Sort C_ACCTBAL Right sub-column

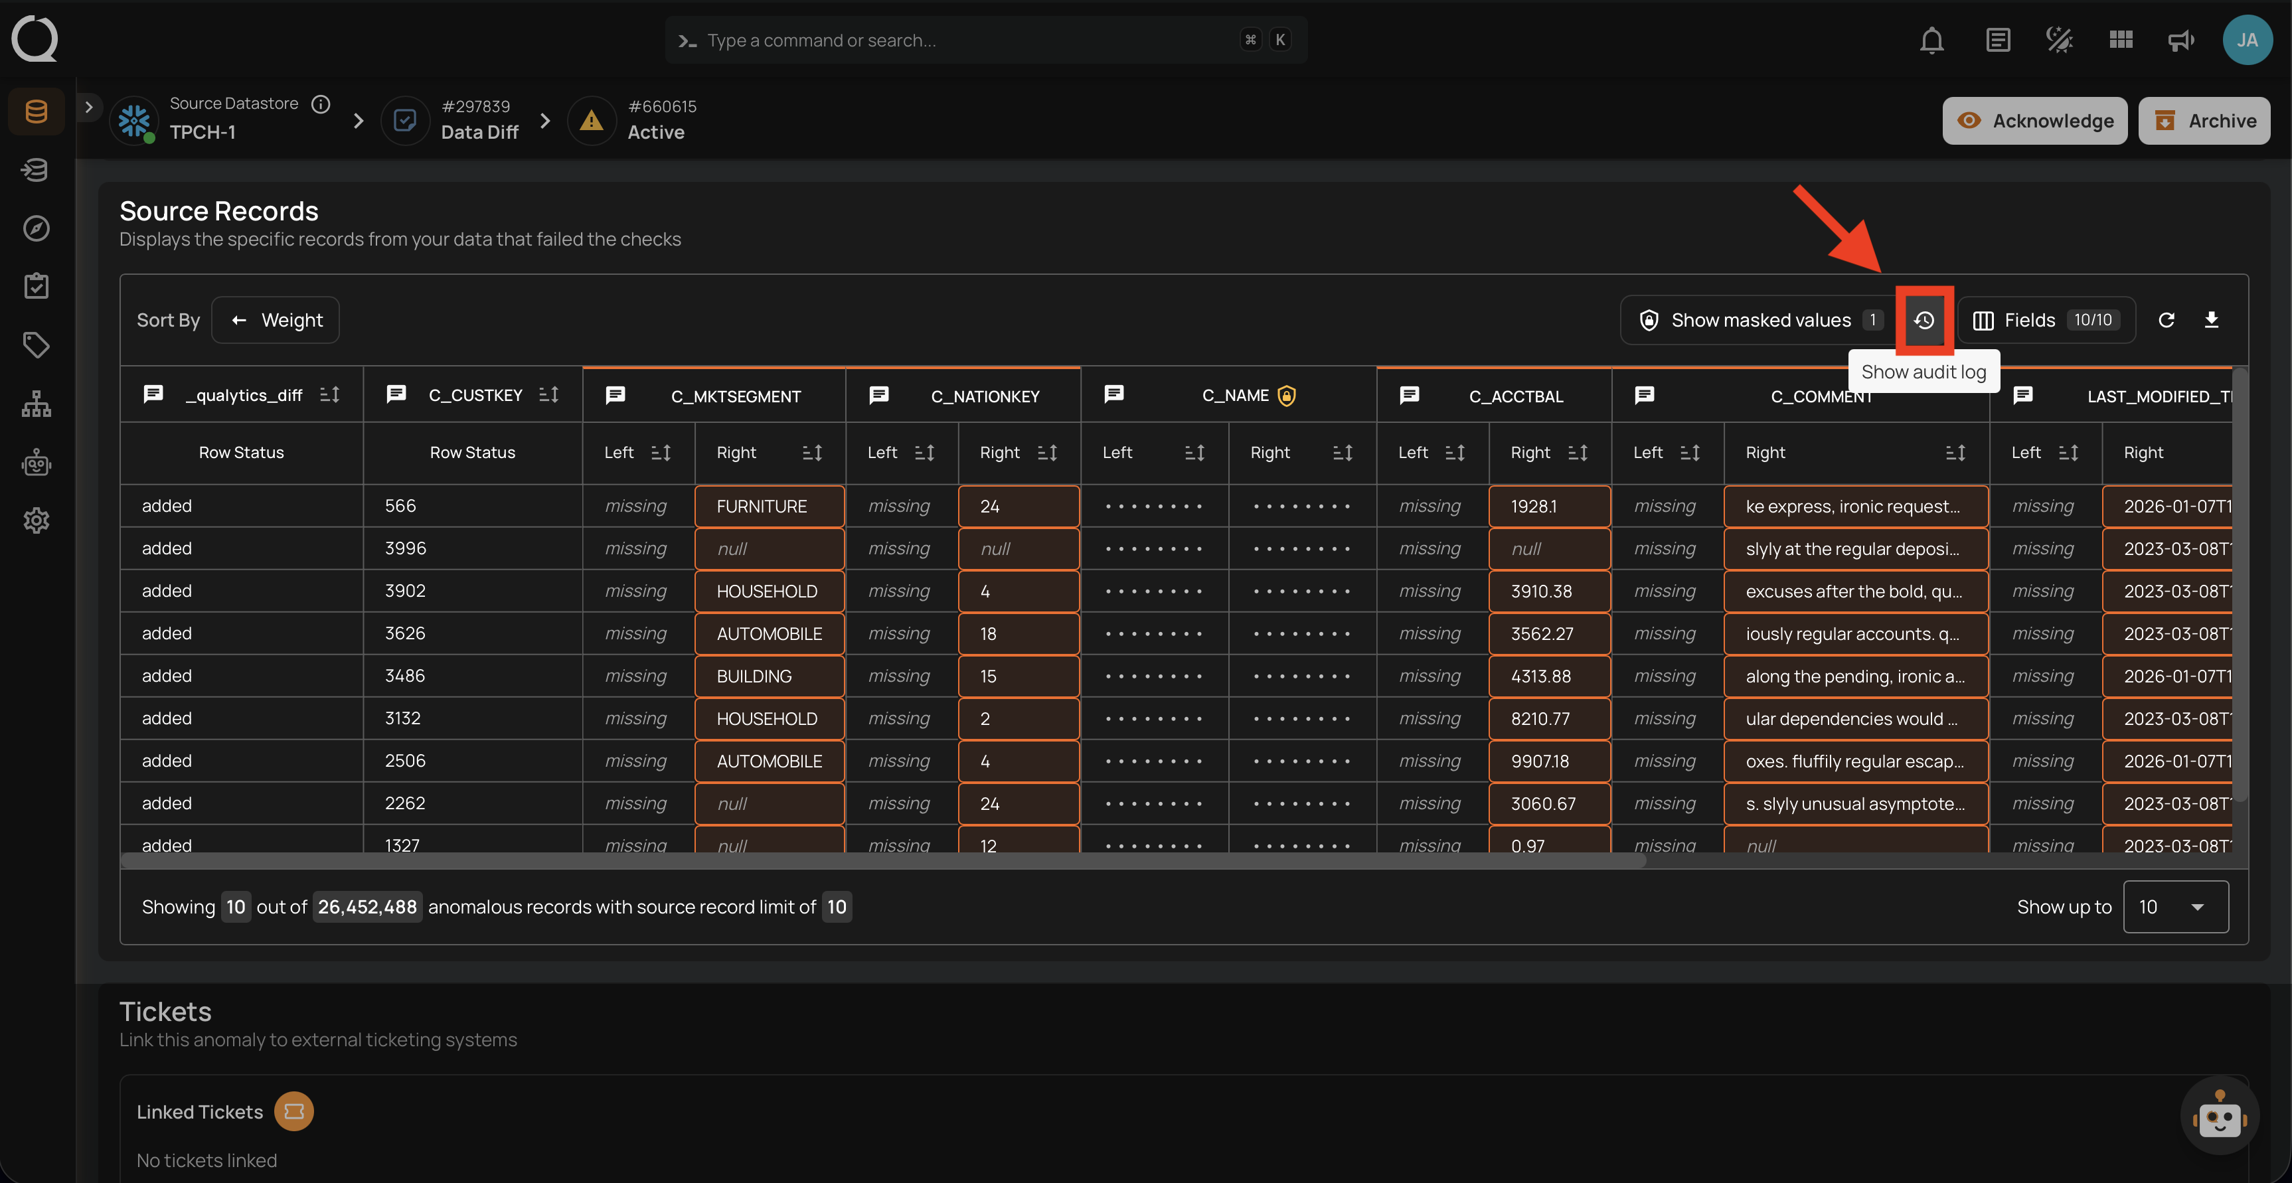tap(1578, 453)
